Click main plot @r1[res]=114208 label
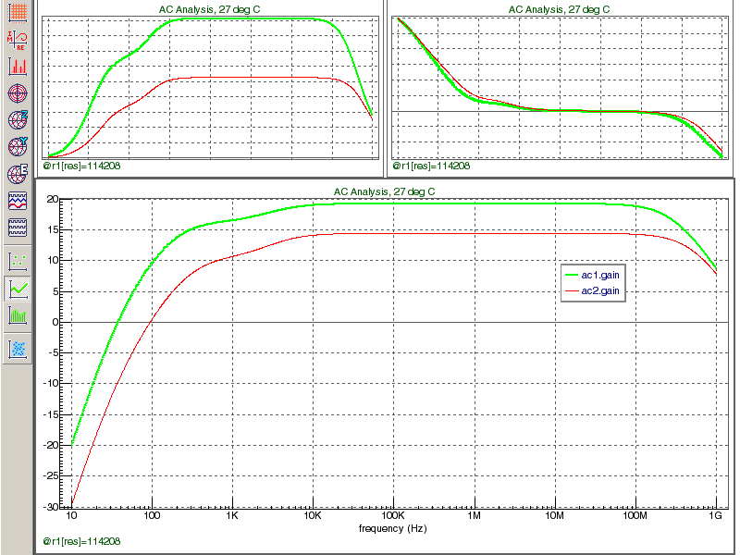Image resolution: width=740 pixels, height=555 pixels. point(81,541)
